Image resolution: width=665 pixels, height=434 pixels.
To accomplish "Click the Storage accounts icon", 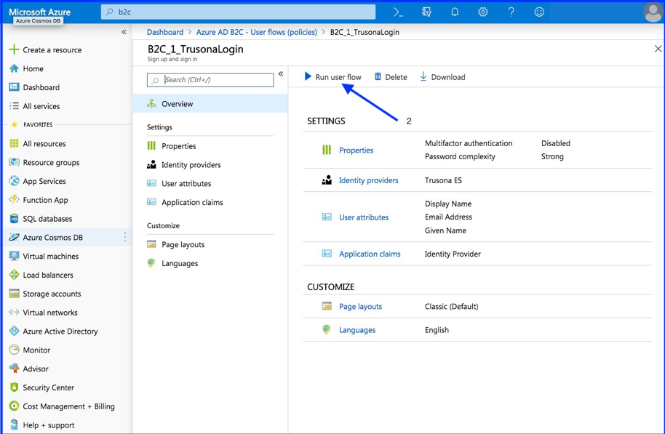I will pos(14,294).
